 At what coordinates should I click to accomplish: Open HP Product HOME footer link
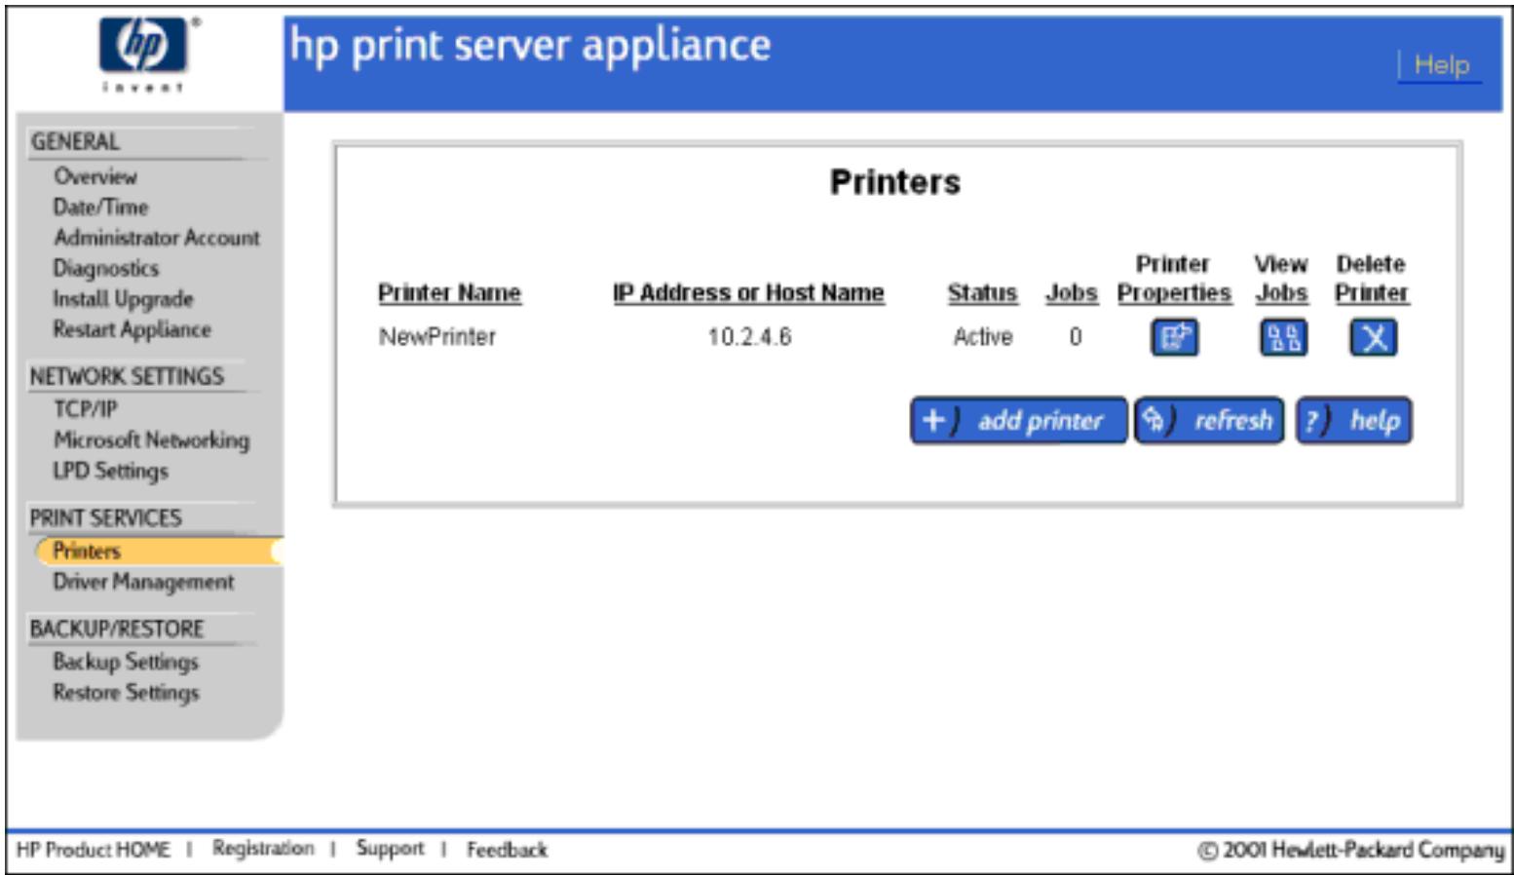[x=94, y=850]
